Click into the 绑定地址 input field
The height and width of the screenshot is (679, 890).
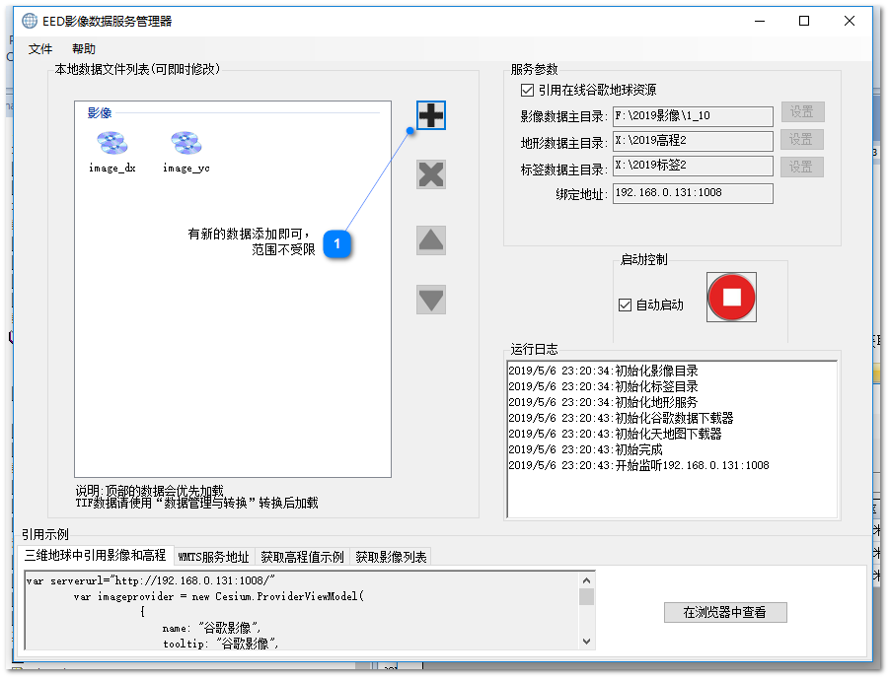click(692, 193)
